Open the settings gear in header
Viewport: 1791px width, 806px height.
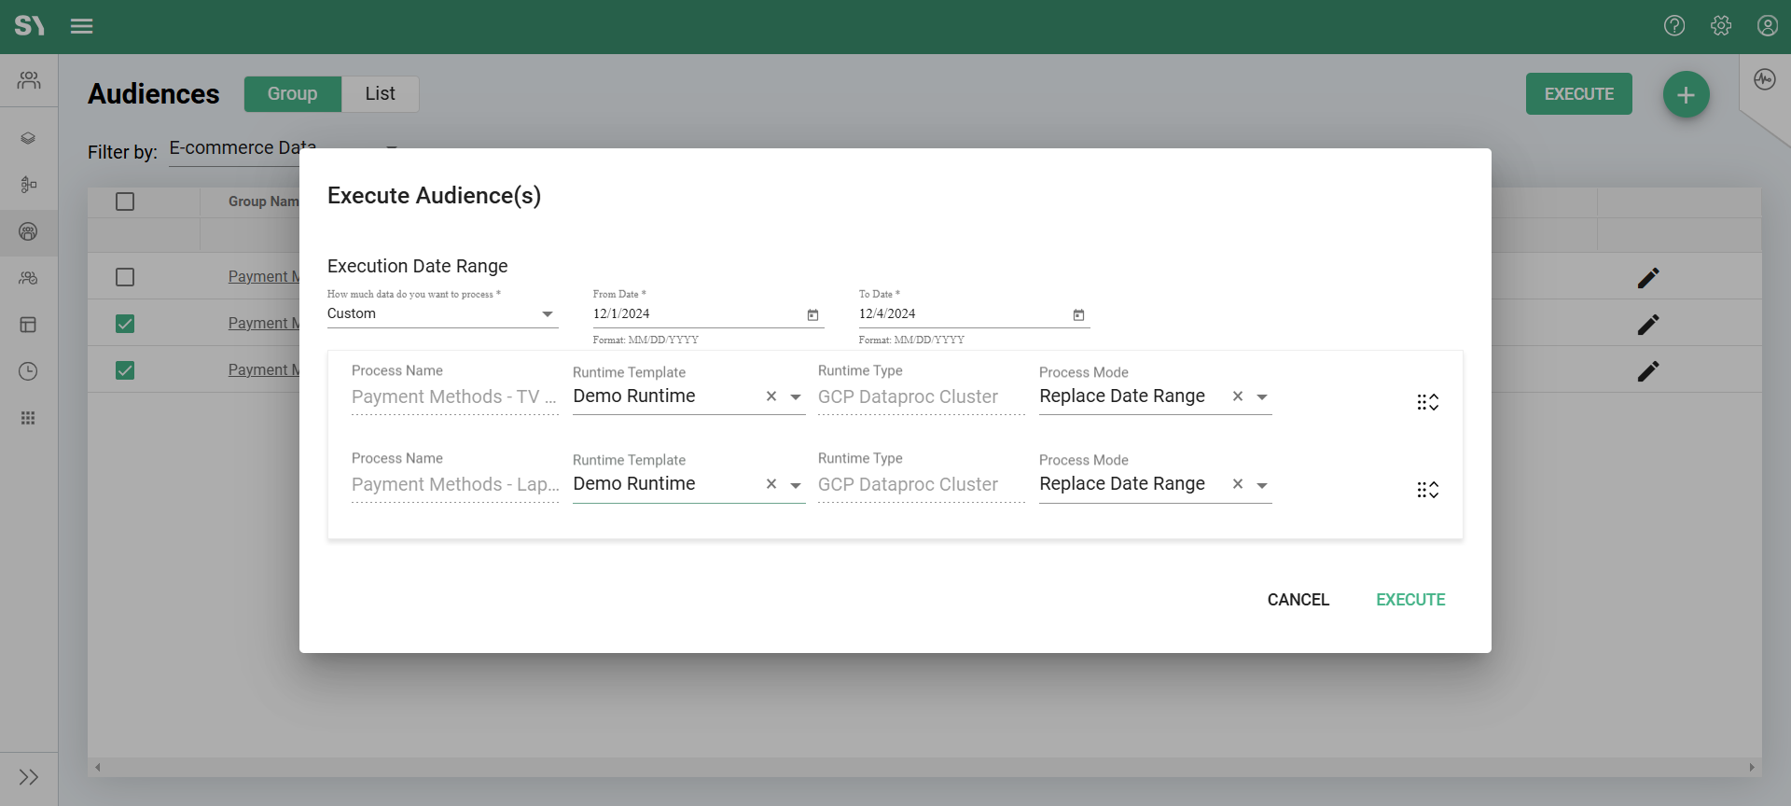click(x=1721, y=26)
